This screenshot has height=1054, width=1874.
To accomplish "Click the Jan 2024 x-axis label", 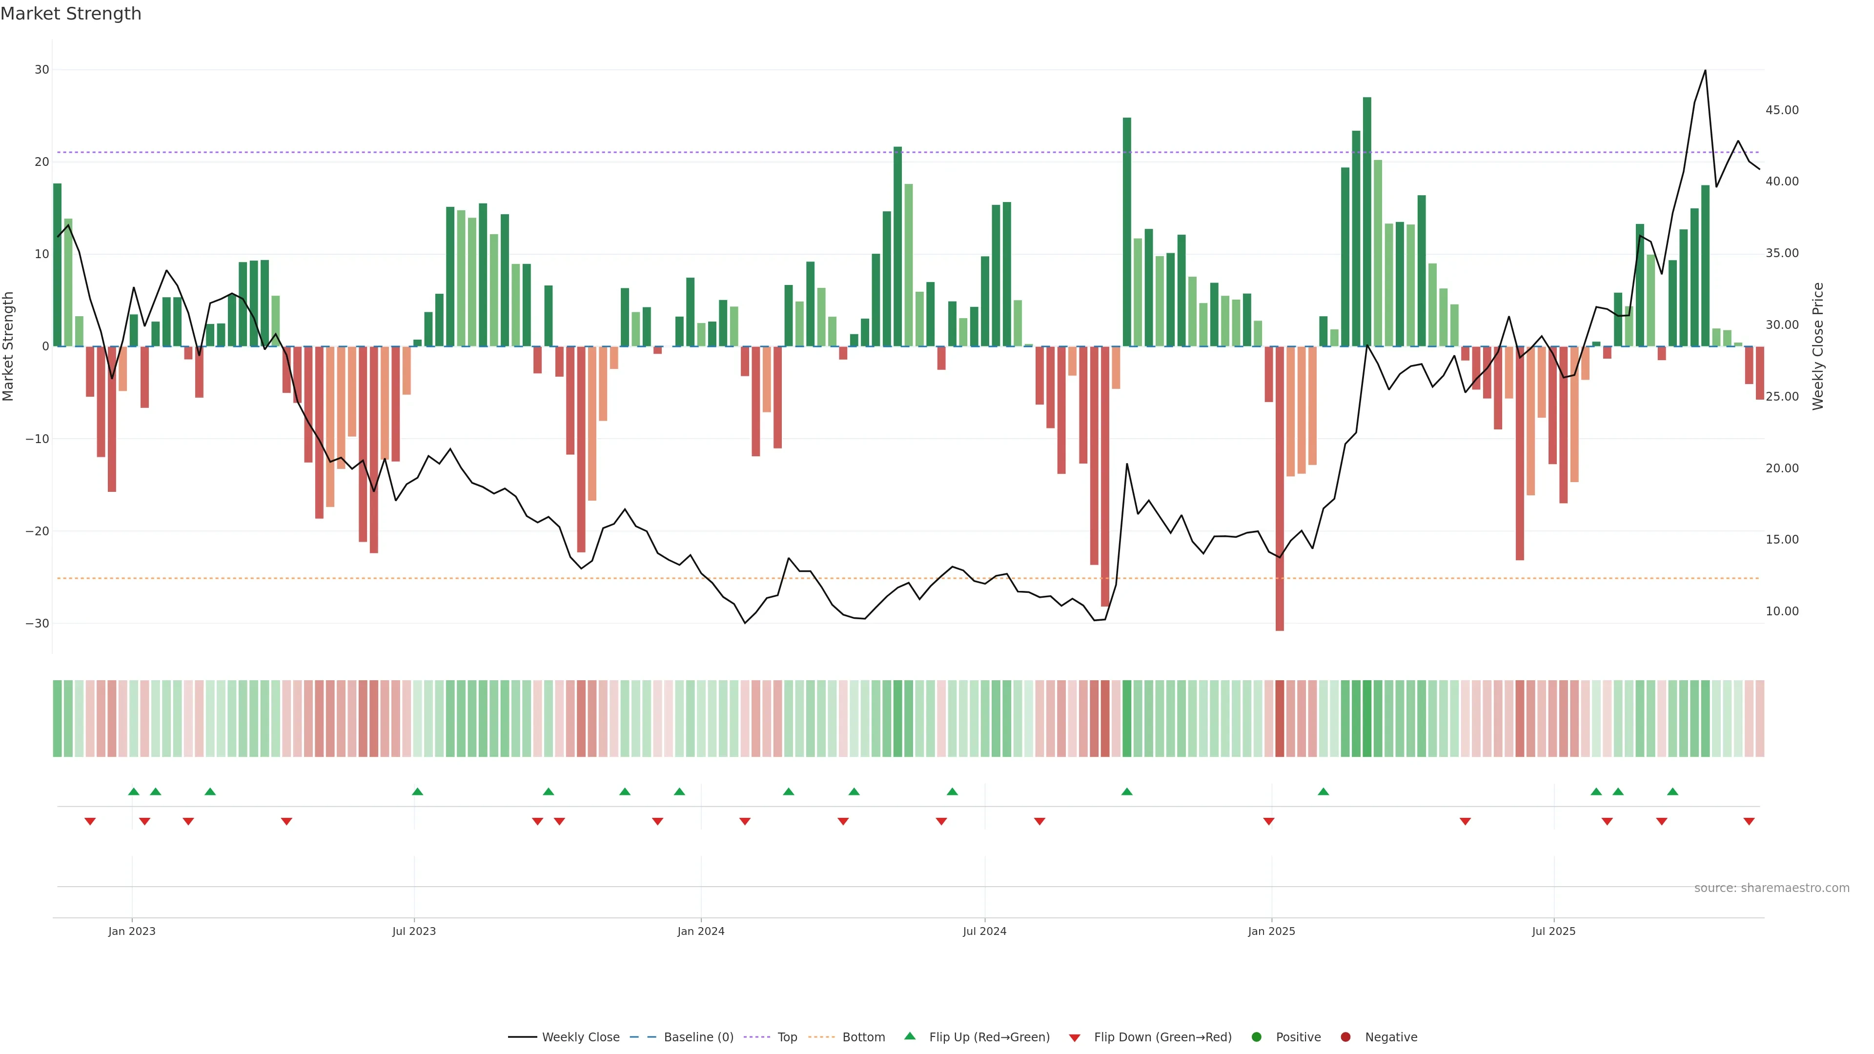I will [701, 931].
